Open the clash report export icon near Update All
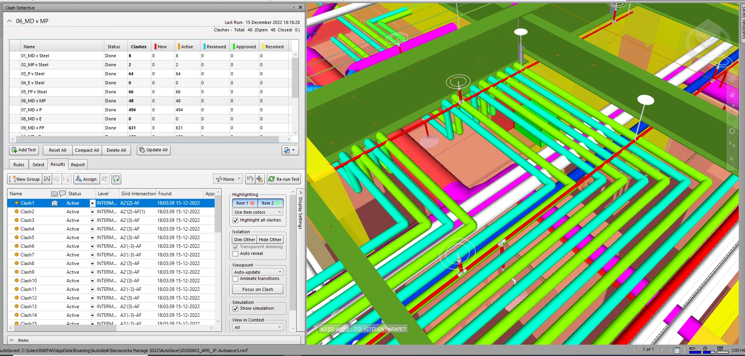The image size is (745, 356). coord(288,150)
